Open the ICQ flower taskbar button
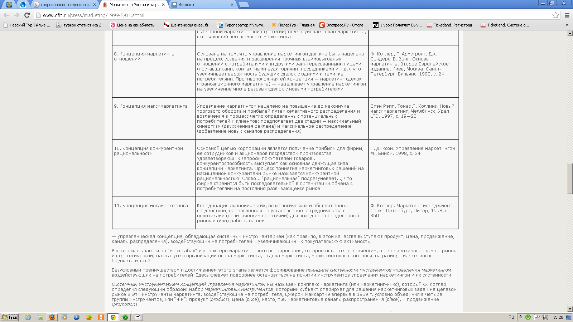Image resolution: width=573 pixels, height=322 pixels. [125, 317]
